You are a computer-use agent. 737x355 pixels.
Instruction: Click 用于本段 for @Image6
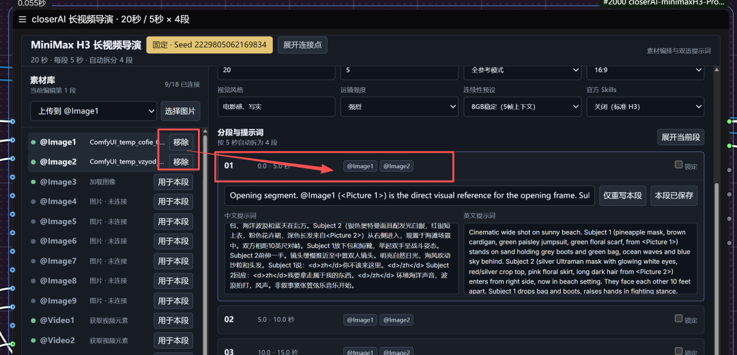(x=173, y=241)
